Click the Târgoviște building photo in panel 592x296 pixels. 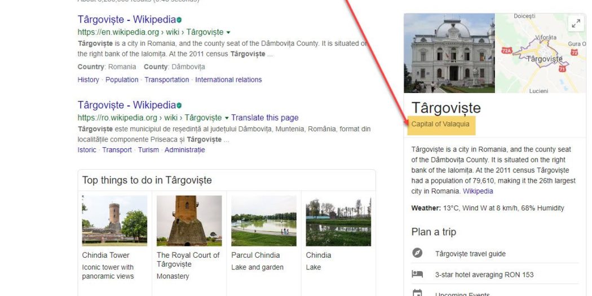[449, 53]
